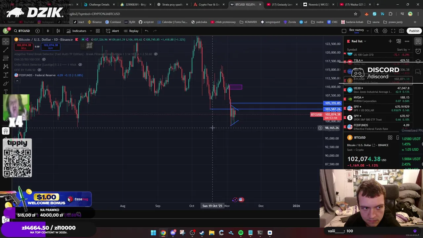Select the SPDR S&P 500 ETF Trust row
Viewport: 423px width, 238px height.
tap(378, 117)
